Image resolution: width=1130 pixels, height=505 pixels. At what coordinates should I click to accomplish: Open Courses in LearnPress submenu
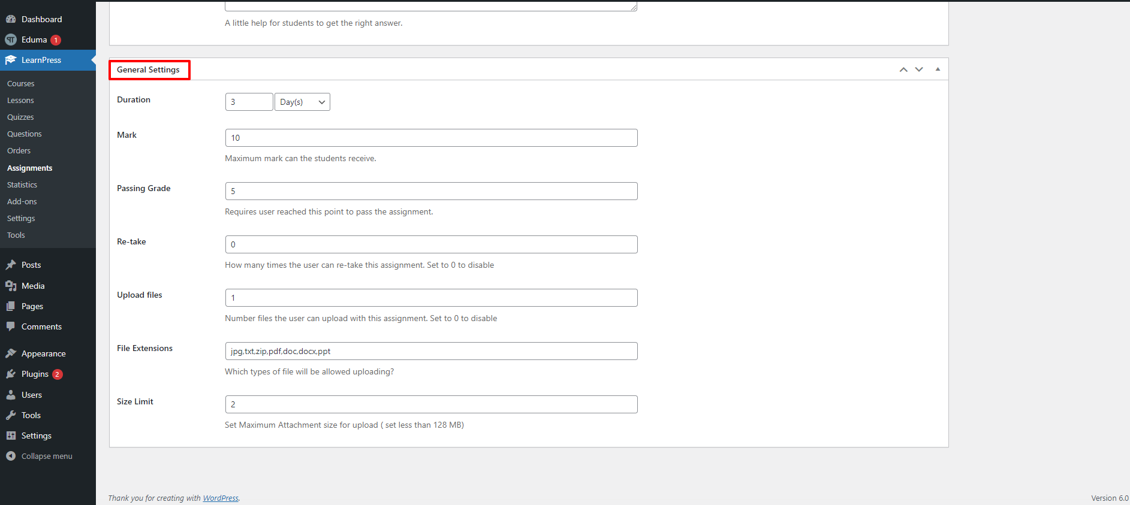point(21,83)
